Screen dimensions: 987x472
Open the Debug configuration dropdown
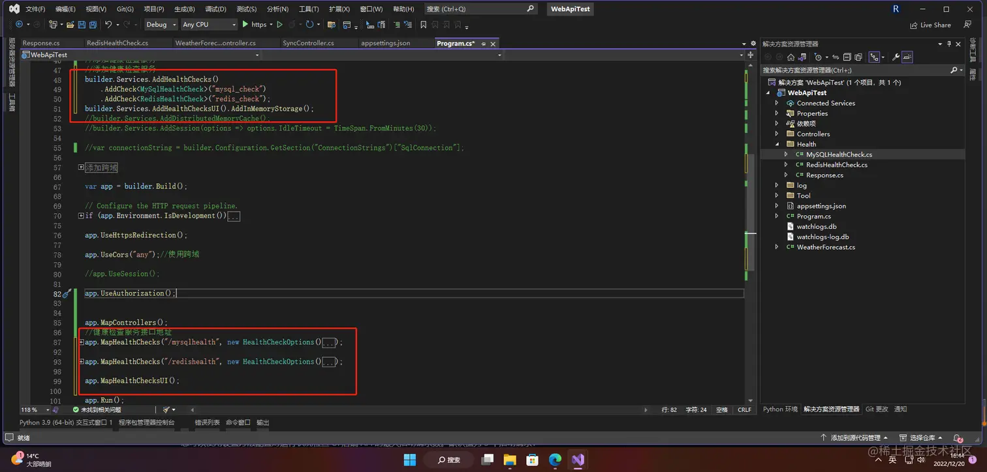161,24
